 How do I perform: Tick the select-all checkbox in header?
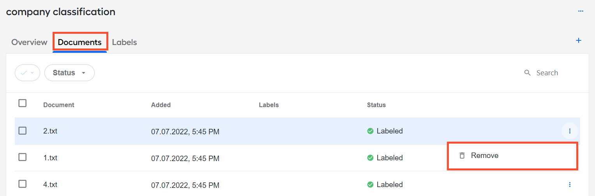pos(23,103)
